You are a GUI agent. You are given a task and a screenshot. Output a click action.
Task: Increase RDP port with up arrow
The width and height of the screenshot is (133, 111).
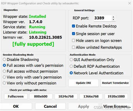[x=113, y=17]
